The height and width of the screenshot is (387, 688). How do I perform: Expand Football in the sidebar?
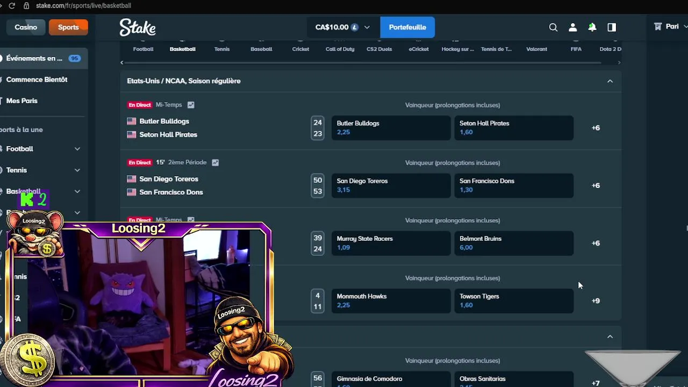click(x=77, y=149)
